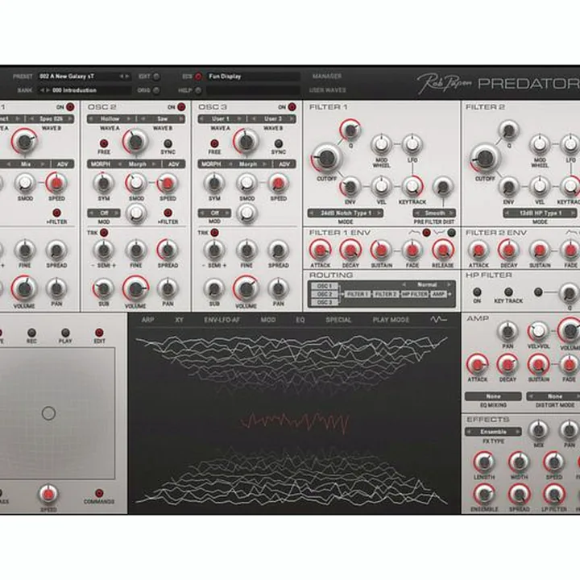Click XY pad SPEED knob
The width and height of the screenshot is (580, 580).
click(x=48, y=494)
